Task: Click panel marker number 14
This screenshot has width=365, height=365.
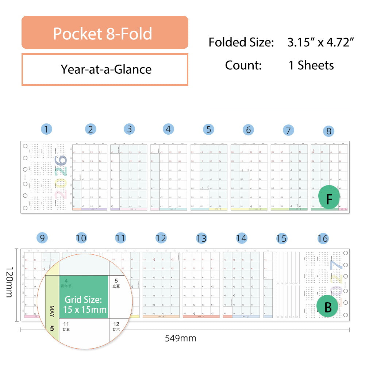Action: pyautogui.click(x=241, y=238)
